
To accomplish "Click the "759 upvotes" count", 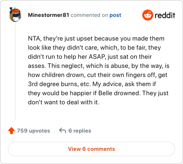I will [33, 131].
